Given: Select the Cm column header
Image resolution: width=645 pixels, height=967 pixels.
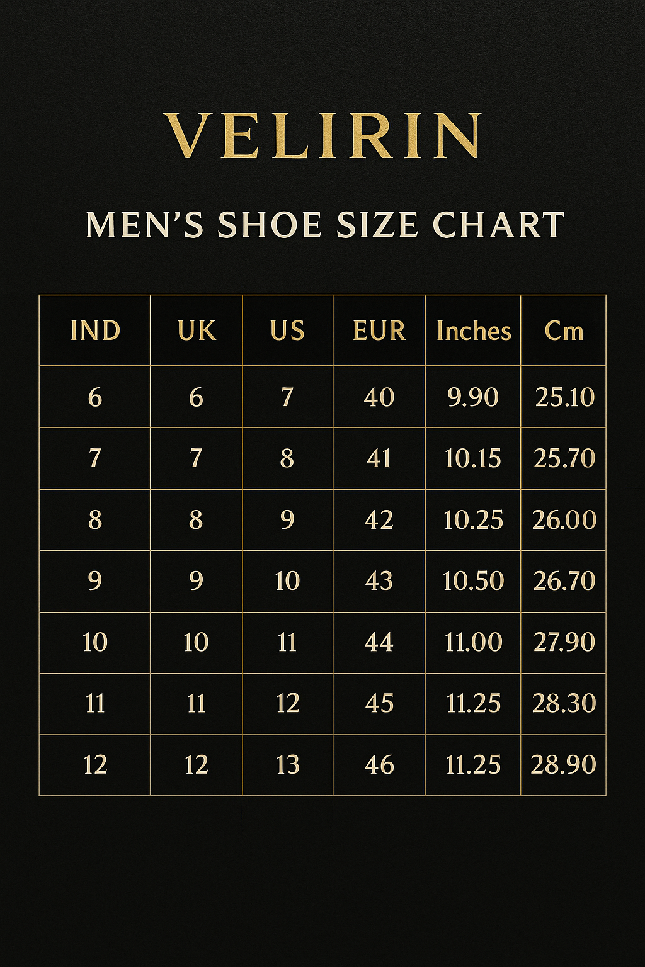Looking at the screenshot, I should [564, 331].
